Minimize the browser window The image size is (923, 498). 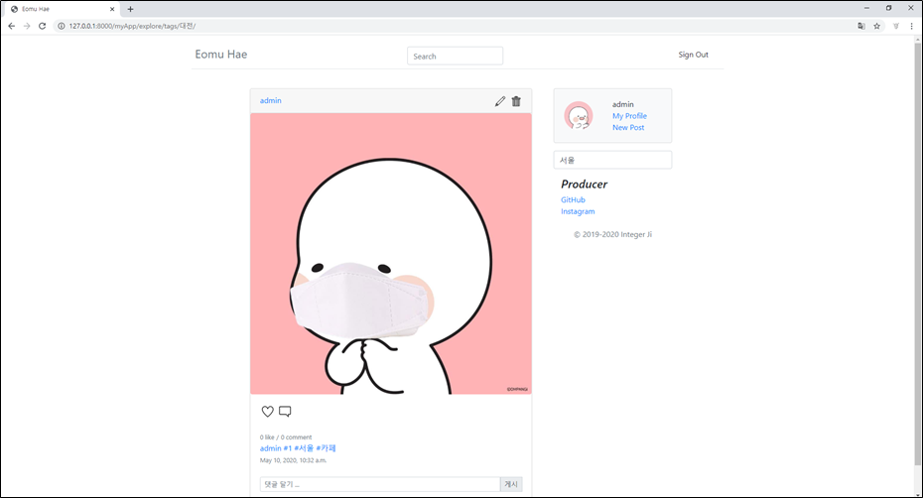point(866,8)
